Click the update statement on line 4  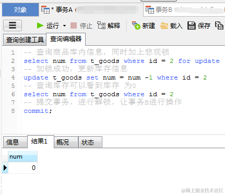(115, 77)
